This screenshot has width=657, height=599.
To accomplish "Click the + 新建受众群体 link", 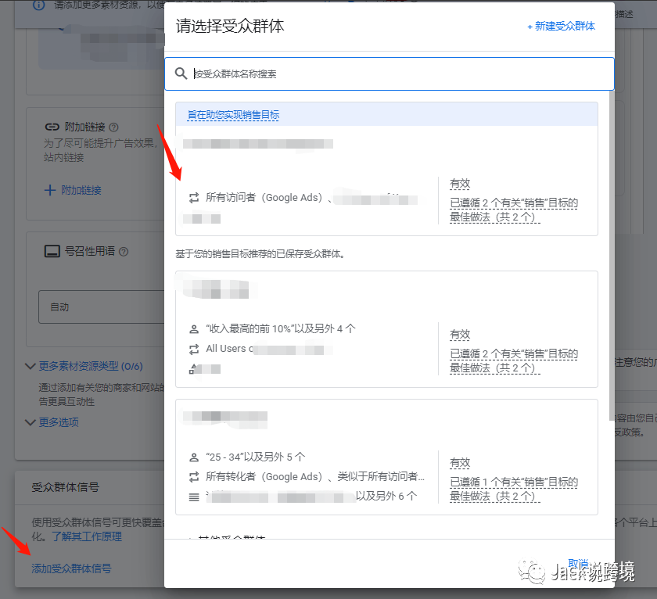I will (561, 26).
